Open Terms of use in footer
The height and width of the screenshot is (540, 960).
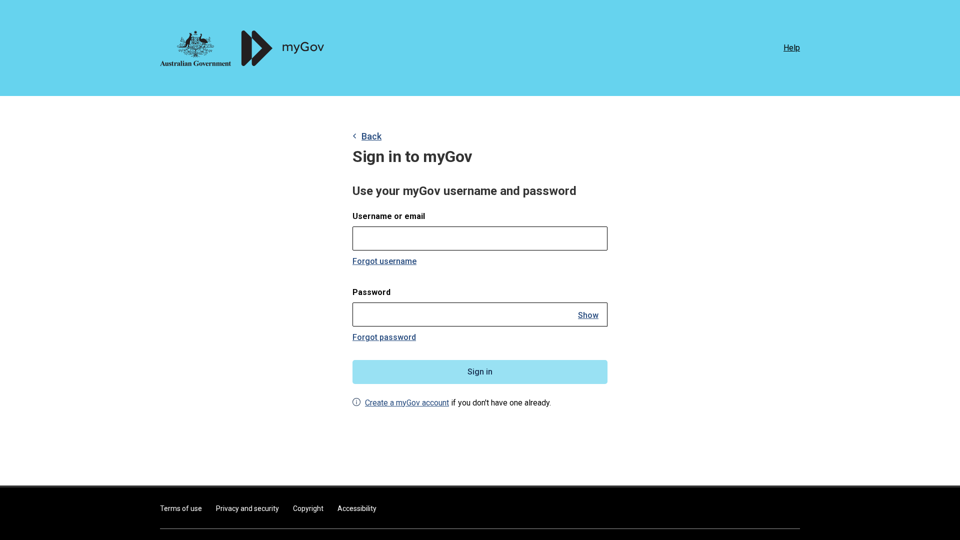(x=181, y=508)
